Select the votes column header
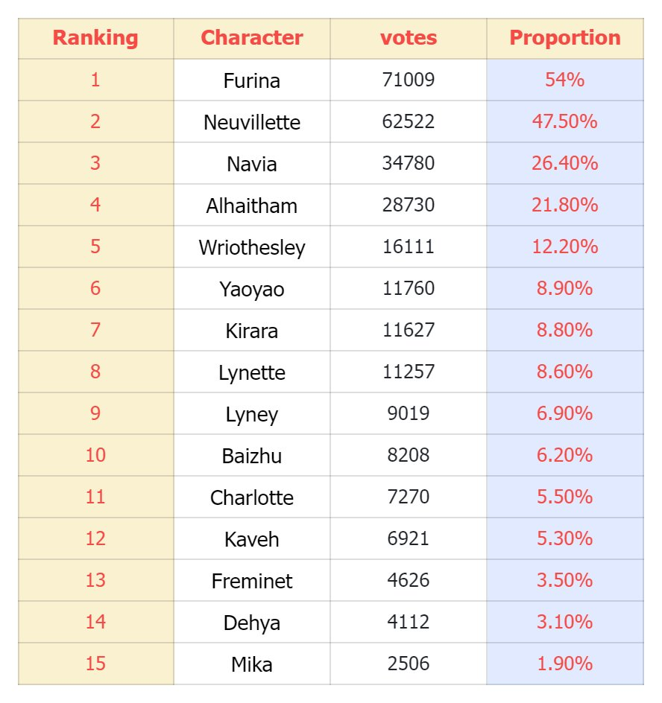The height and width of the screenshot is (703, 662). [409, 39]
